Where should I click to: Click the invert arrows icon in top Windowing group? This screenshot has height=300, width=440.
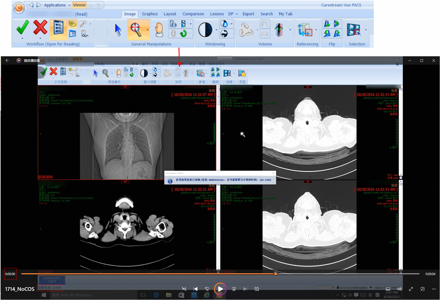pos(224,33)
